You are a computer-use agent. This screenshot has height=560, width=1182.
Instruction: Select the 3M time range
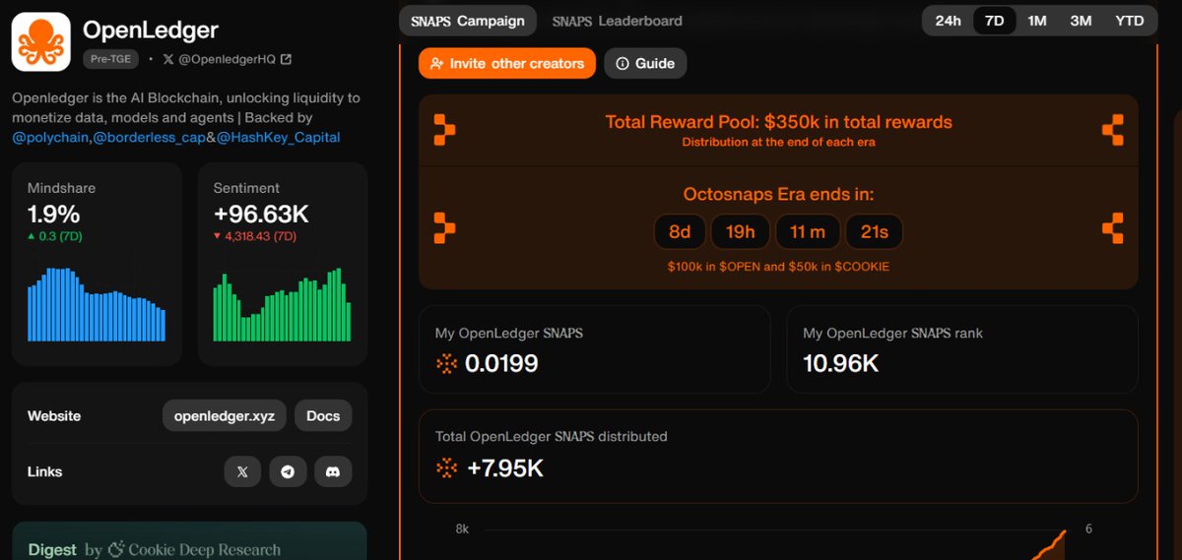tap(1081, 21)
